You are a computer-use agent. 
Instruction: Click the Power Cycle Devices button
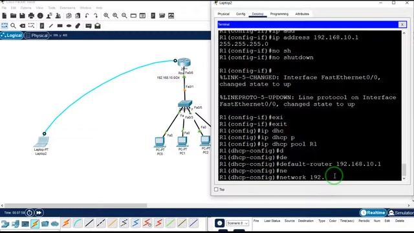point(30,213)
